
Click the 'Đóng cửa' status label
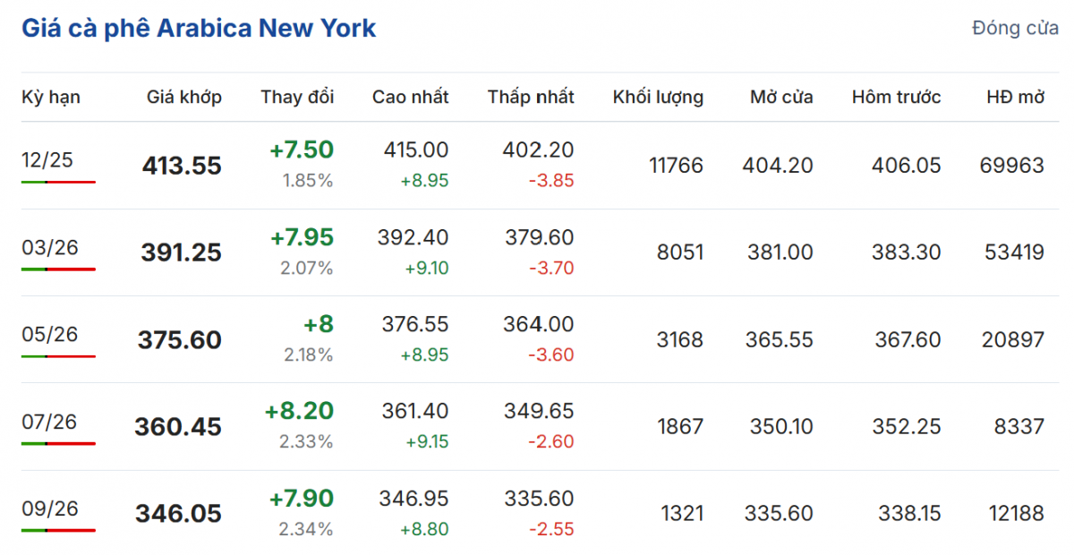point(1015,28)
